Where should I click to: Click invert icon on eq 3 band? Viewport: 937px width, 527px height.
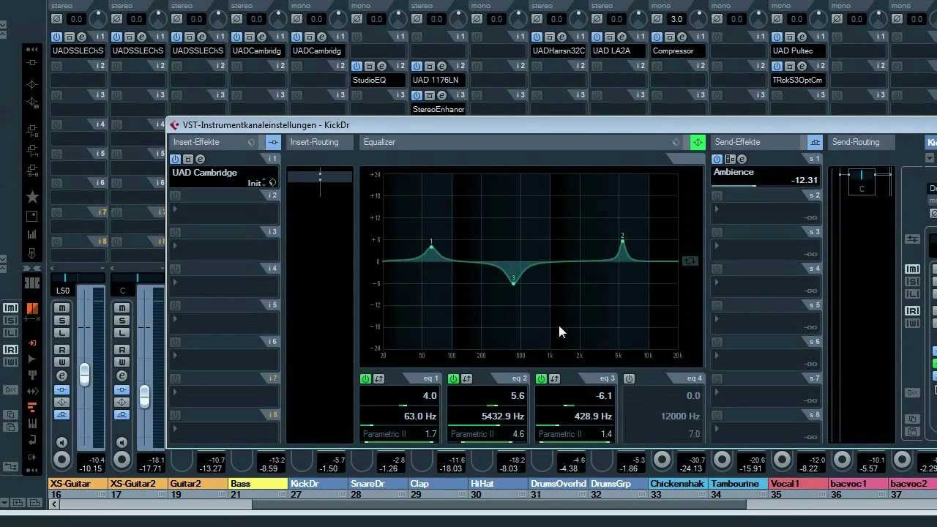click(554, 378)
